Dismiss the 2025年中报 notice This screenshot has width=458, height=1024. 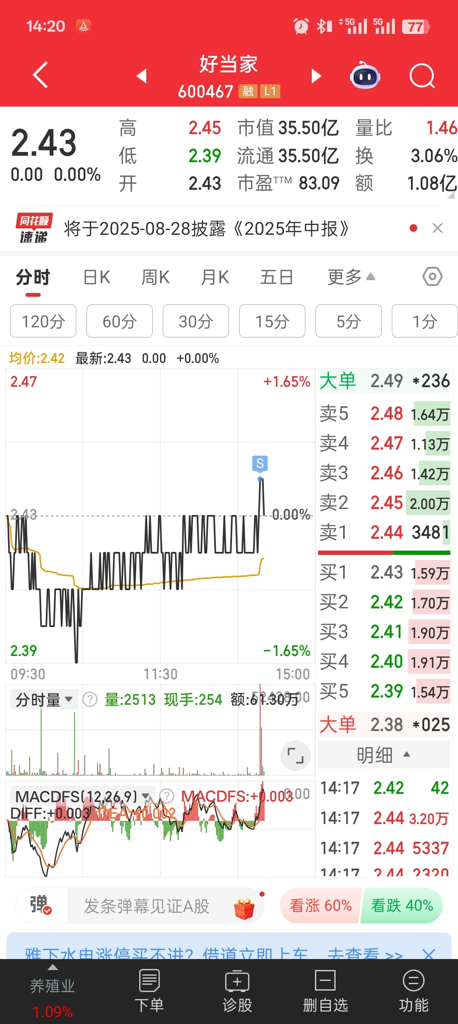pyautogui.click(x=438, y=228)
